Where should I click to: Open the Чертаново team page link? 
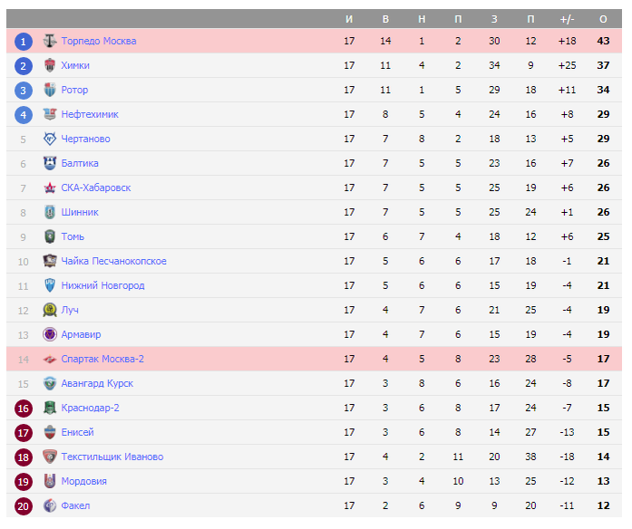pyautogui.click(x=85, y=139)
